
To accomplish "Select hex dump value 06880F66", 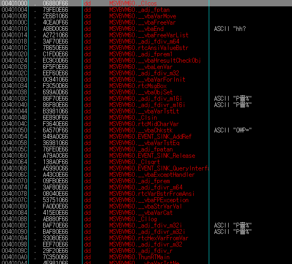I will [55, 3].
